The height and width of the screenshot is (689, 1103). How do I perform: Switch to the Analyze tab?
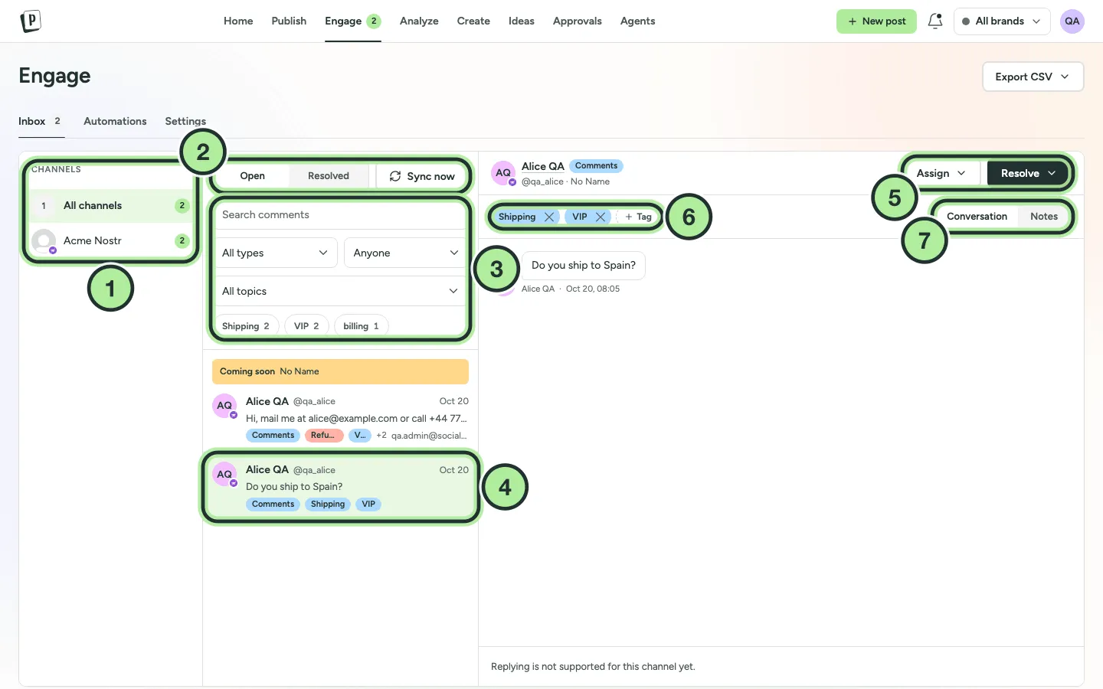(x=419, y=21)
